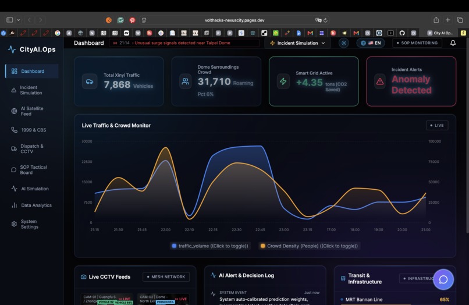Image resolution: width=469 pixels, height=305 pixels.
Task: Click the Just now timestamp in decision log
Action: coord(312,292)
